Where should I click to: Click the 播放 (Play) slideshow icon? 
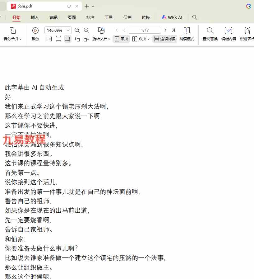[x=35, y=31]
